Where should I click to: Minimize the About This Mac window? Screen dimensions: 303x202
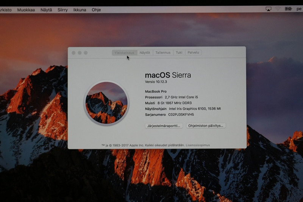coord(80,53)
